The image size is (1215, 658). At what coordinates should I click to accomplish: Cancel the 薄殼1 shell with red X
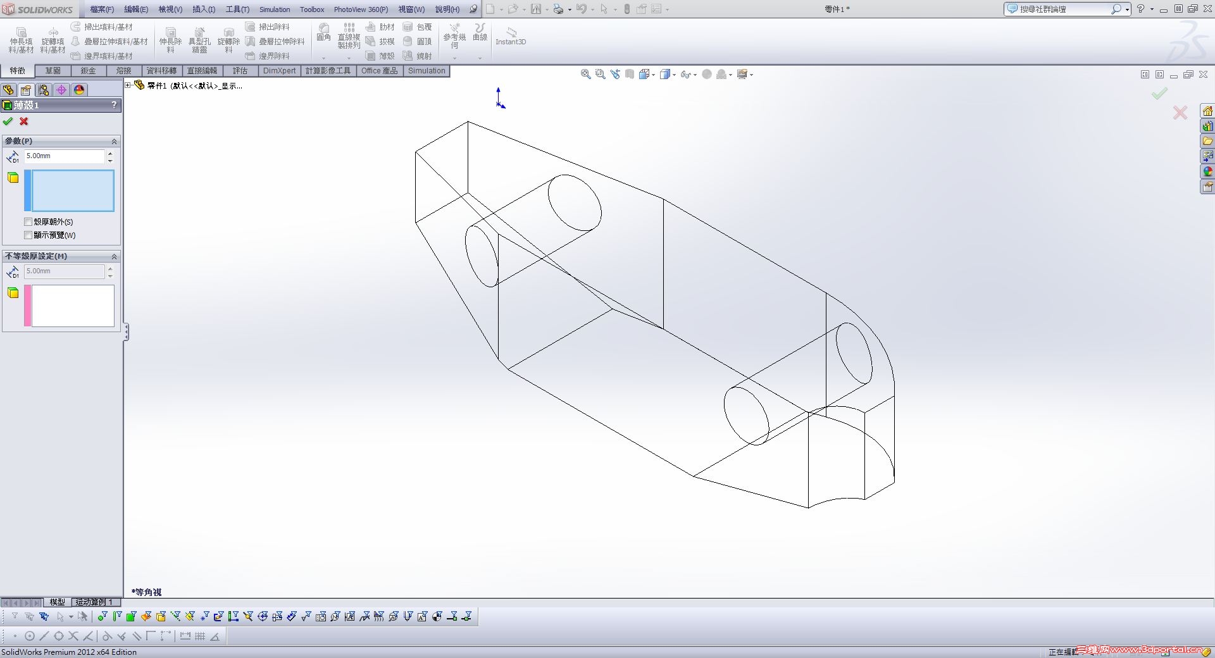[x=24, y=121]
